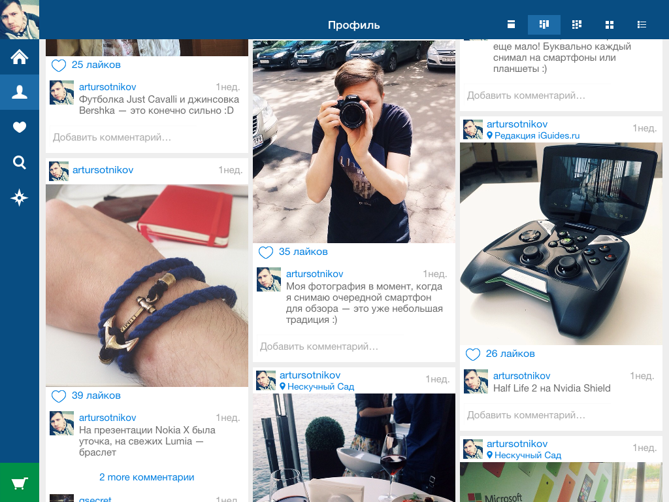Click caption text 'На презентации Nokia X была'
Screen dimensions: 669x502
147,430
